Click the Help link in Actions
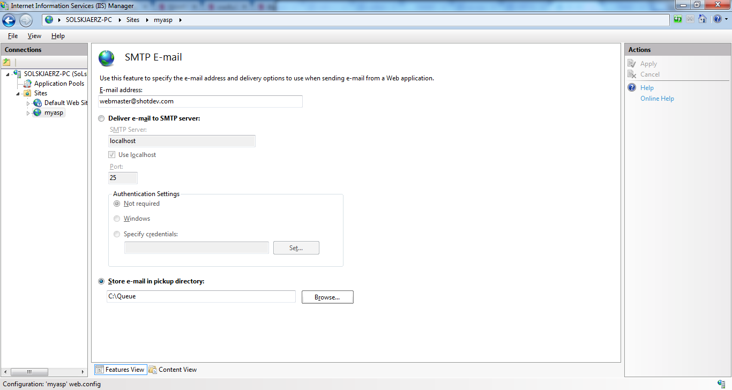This screenshot has width=732, height=390. (x=647, y=88)
